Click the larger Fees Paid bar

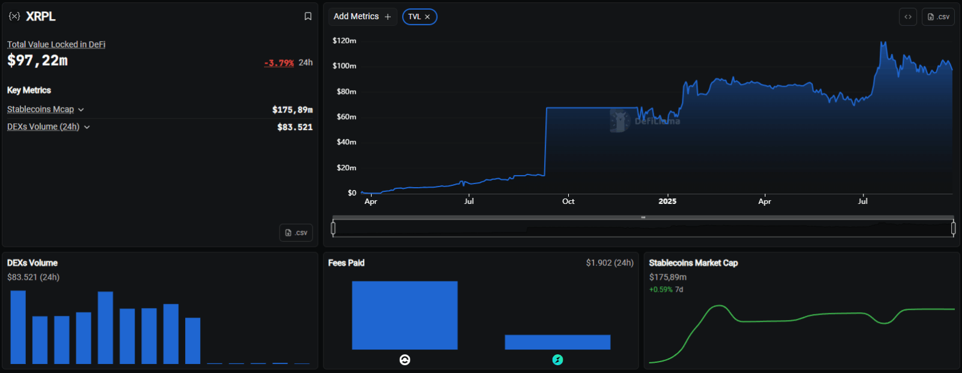click(405, 315)
